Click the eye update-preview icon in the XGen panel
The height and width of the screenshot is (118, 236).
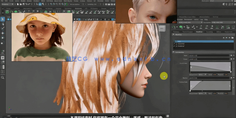(x=174, y=27)
